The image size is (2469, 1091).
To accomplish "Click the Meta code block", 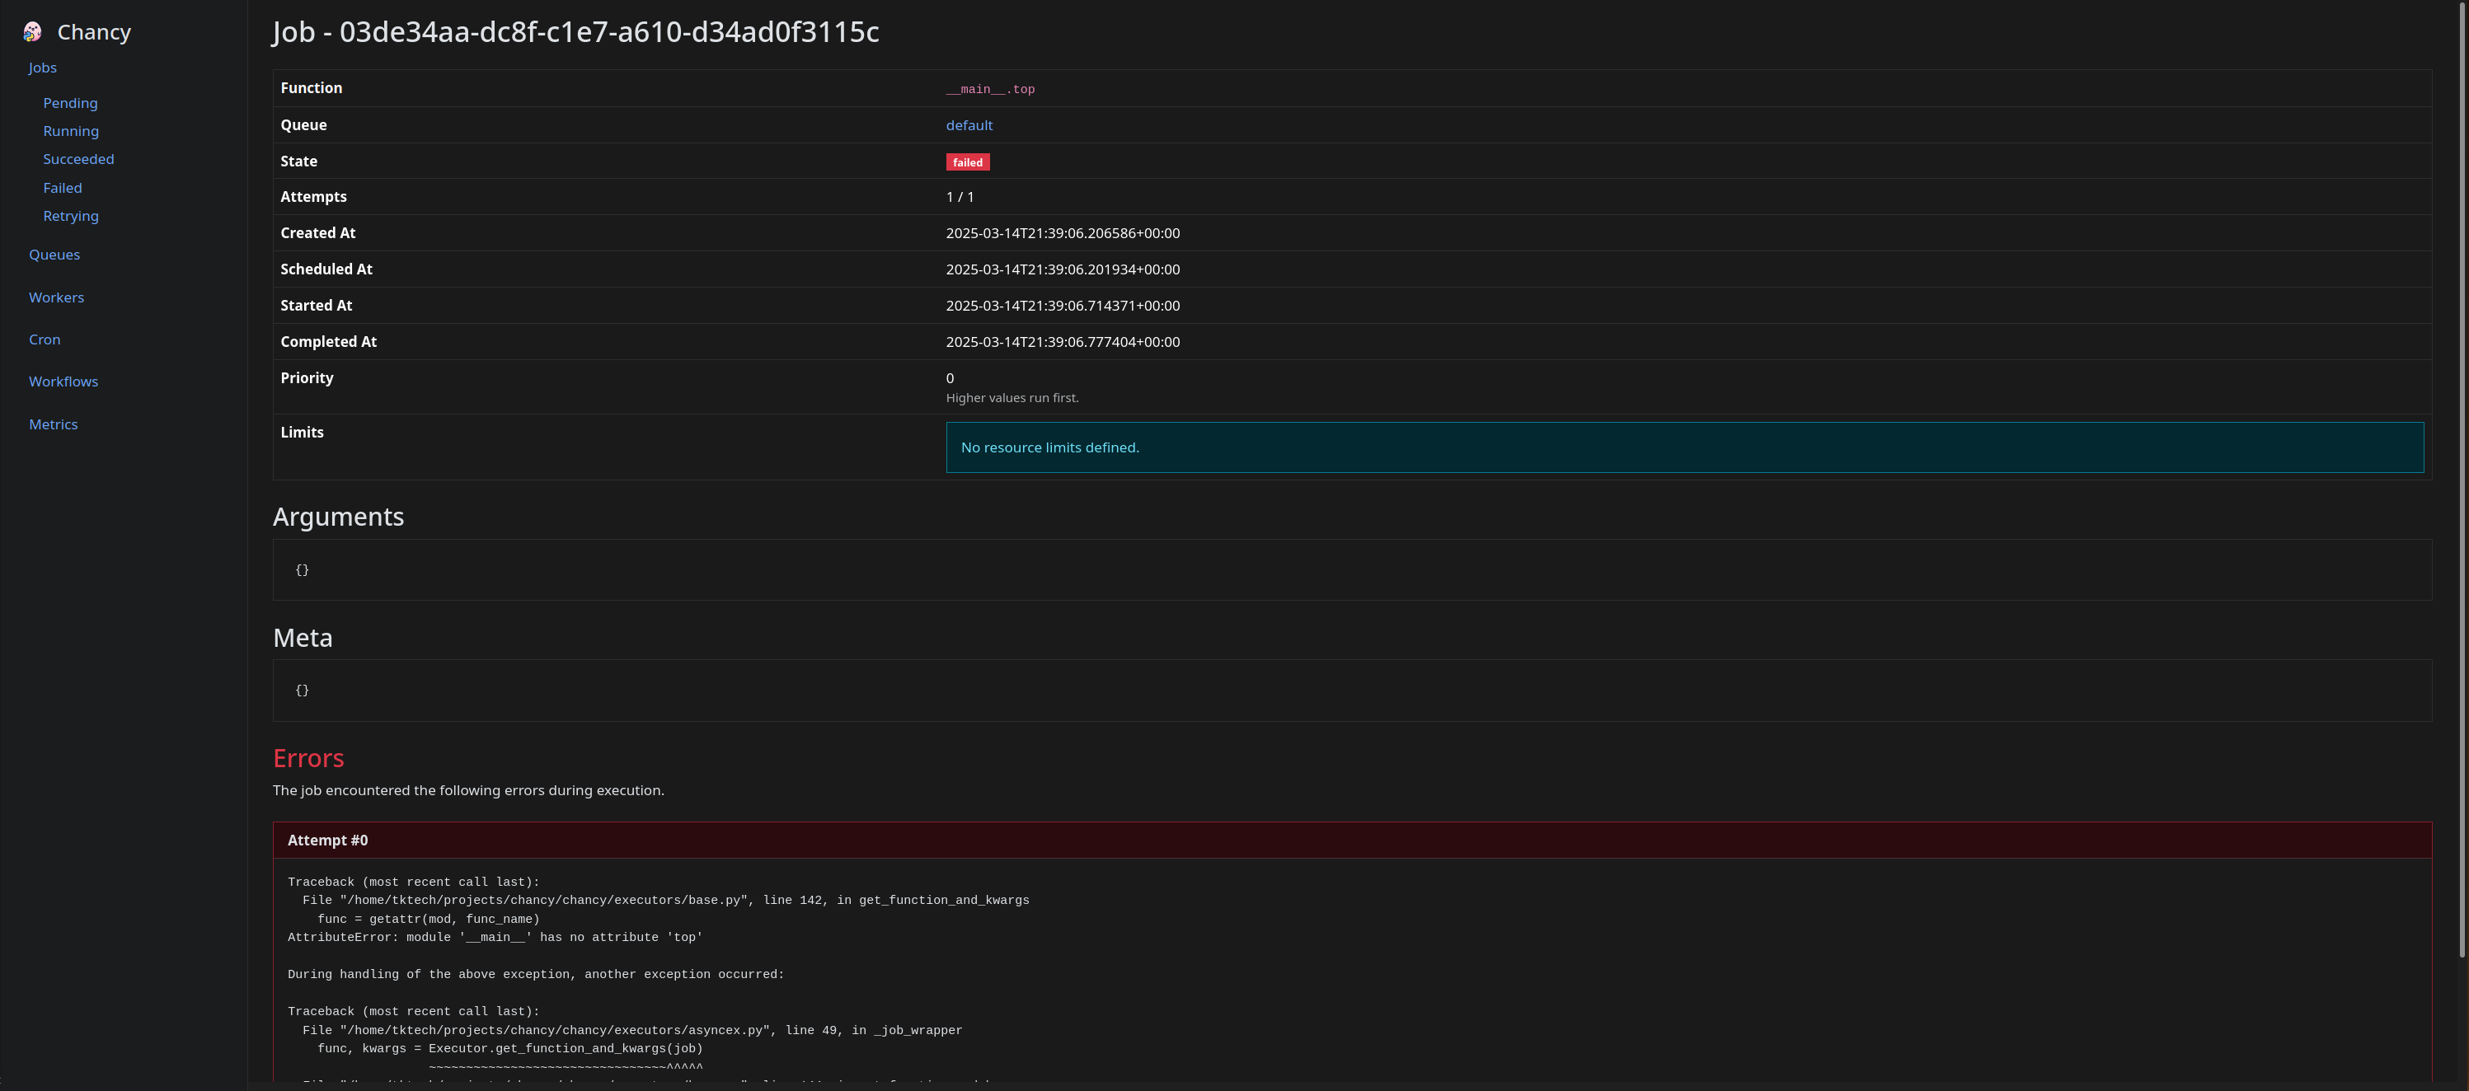I will [1353, 691].
